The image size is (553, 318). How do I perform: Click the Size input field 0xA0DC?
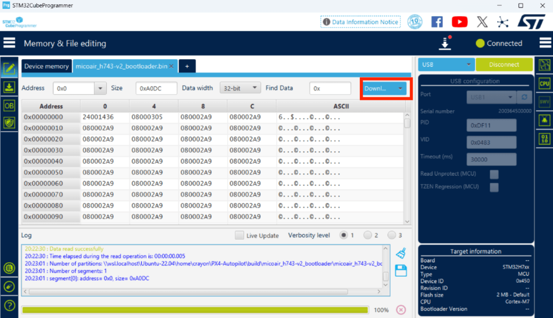tap(156, 88)
